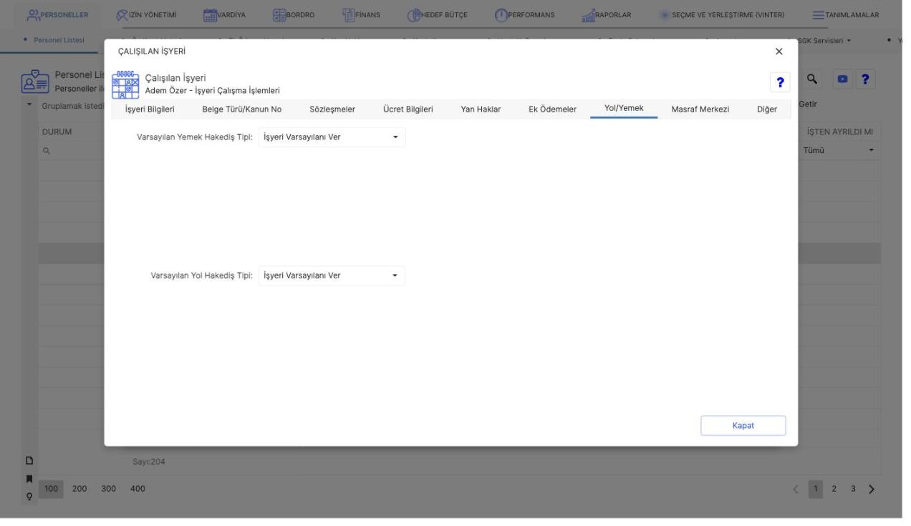
Task: Go to the Ücret Bilgileri tab
Action: 408,109
